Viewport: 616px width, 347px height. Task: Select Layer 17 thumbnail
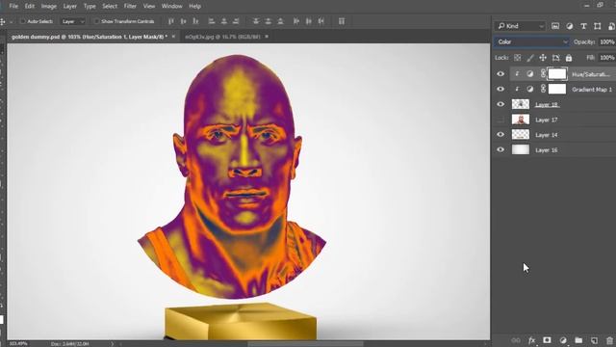(x=521, y=120)
